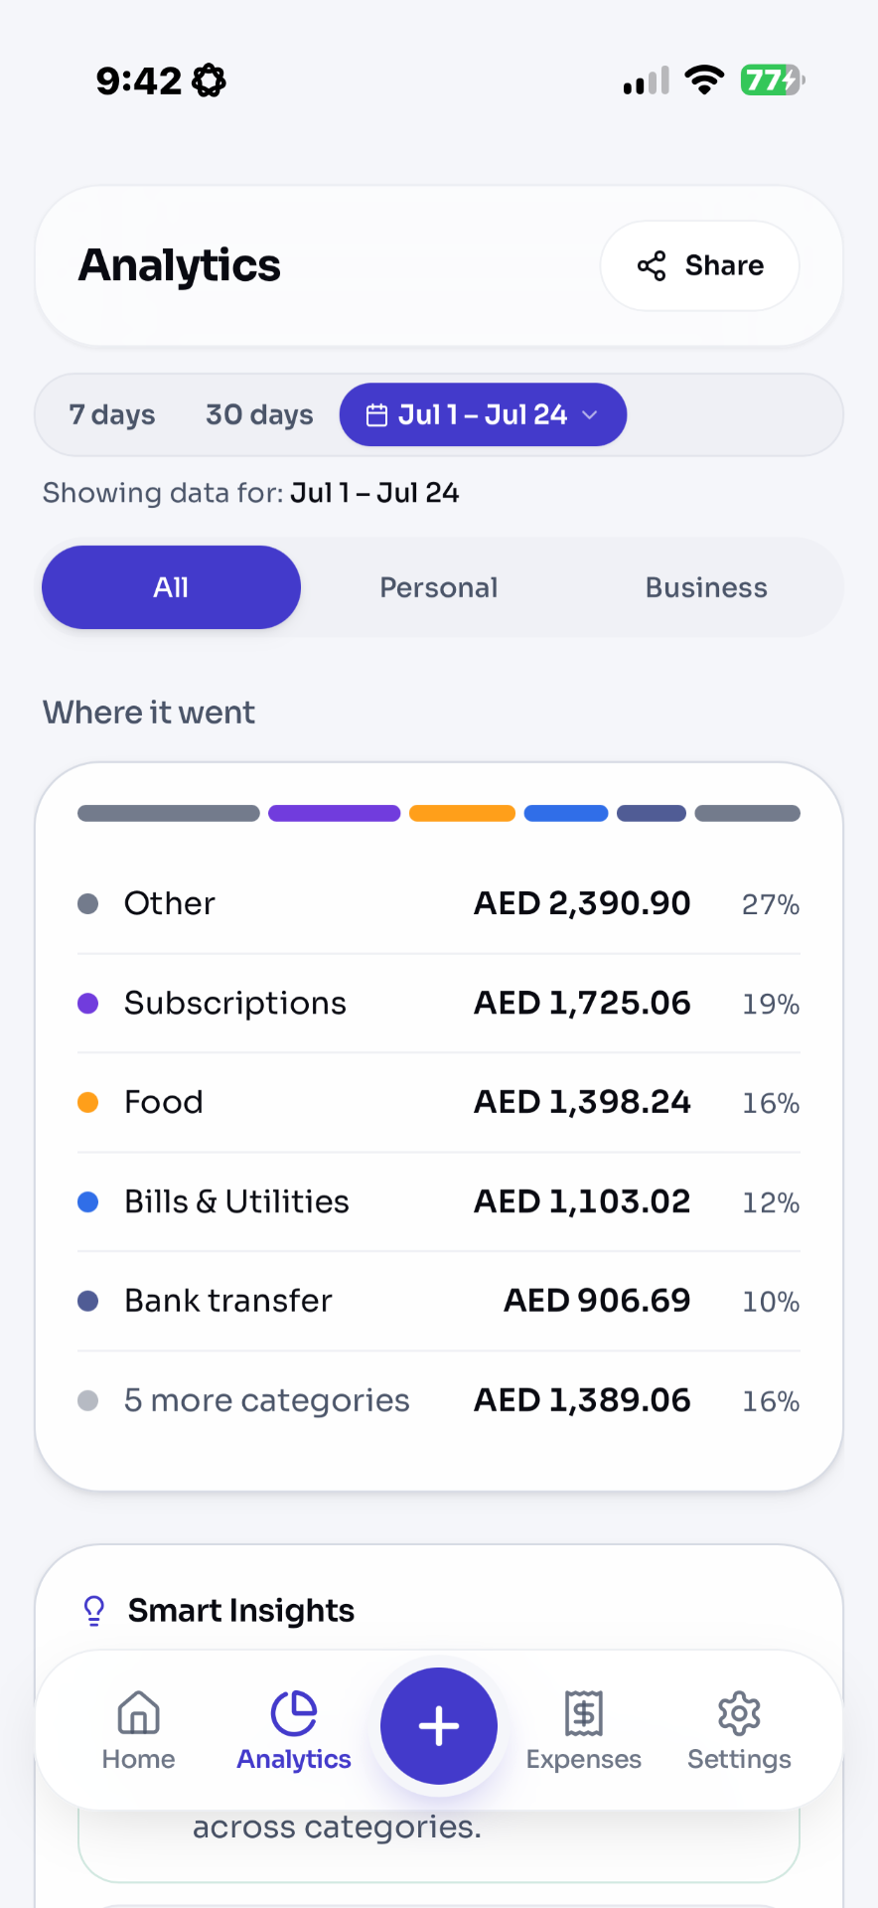This screenshot has height=1908, width=878.
Task: Expand the Jul 1 – Jul 24 chevron
Action: pyautogui.click(x=590, y=415)
